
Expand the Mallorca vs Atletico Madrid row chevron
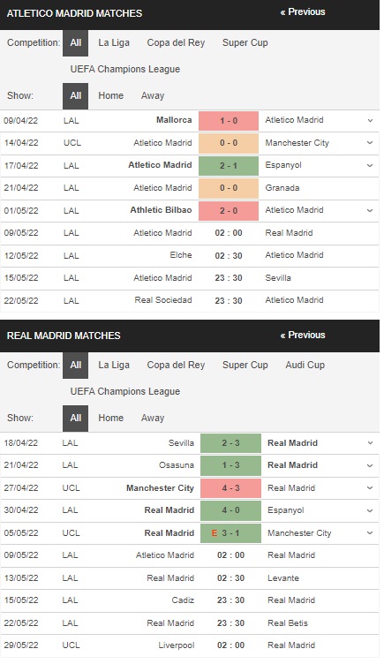pos(370,121)
